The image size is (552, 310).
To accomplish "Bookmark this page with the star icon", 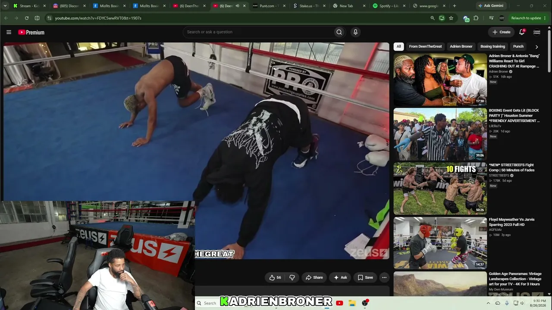I will (451, 18).
